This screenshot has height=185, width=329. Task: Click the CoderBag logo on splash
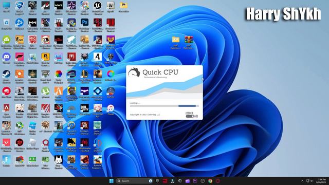[192, 115]
